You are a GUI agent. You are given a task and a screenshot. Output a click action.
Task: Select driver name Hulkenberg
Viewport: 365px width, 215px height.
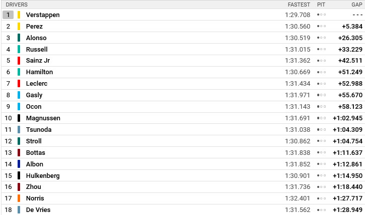[43, 176]
